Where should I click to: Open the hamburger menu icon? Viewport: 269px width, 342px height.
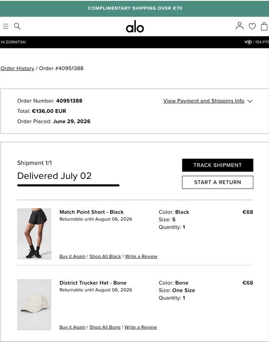[6, 26]
